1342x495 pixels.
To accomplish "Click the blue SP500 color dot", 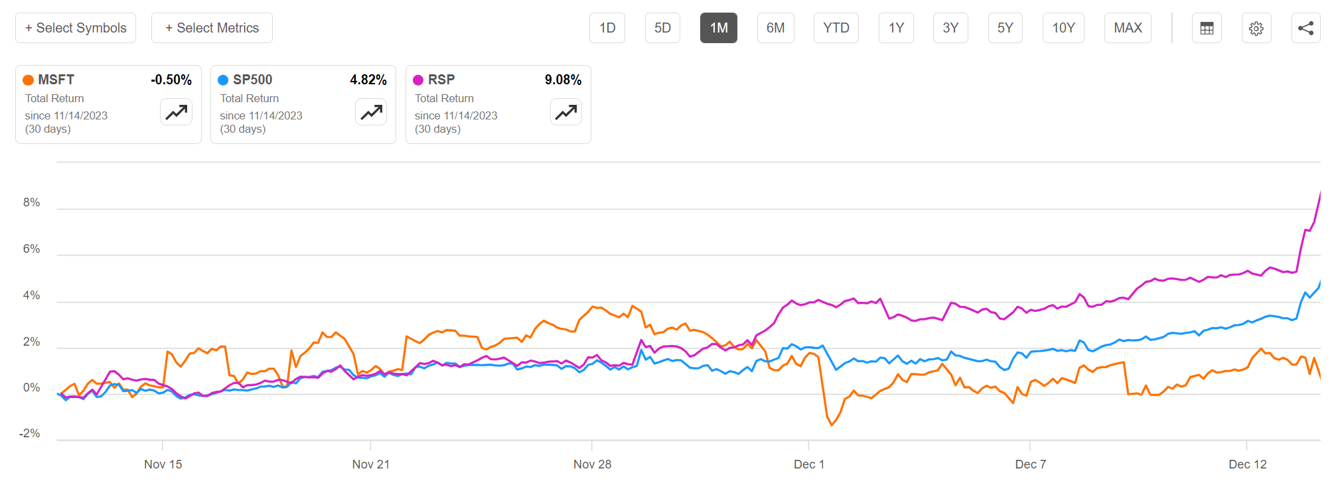I will (x=223, y=80).
